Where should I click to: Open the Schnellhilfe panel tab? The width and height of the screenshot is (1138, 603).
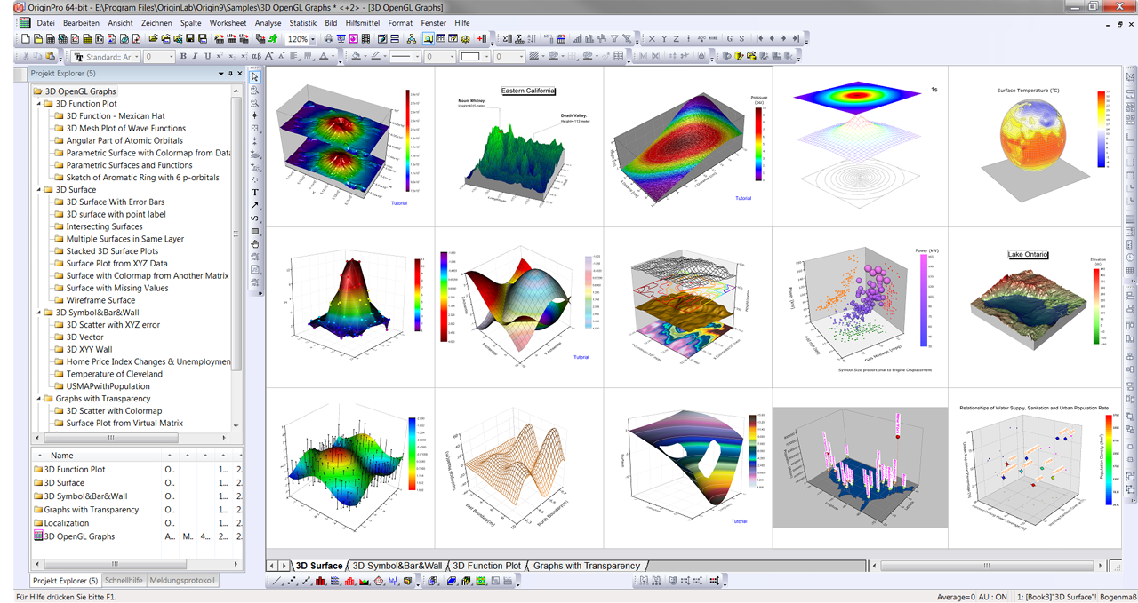124,581
